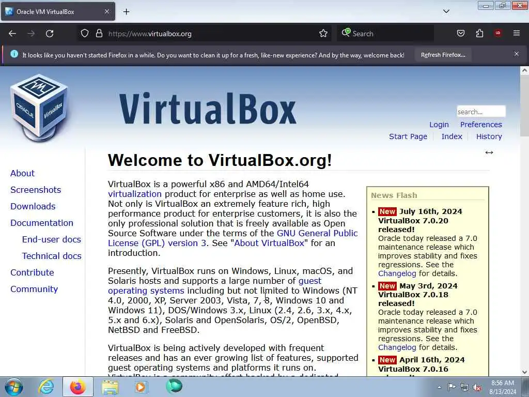The image size is (529, 397).
Task: Open the extensions puzzle icon
Action: coord(479,33)
